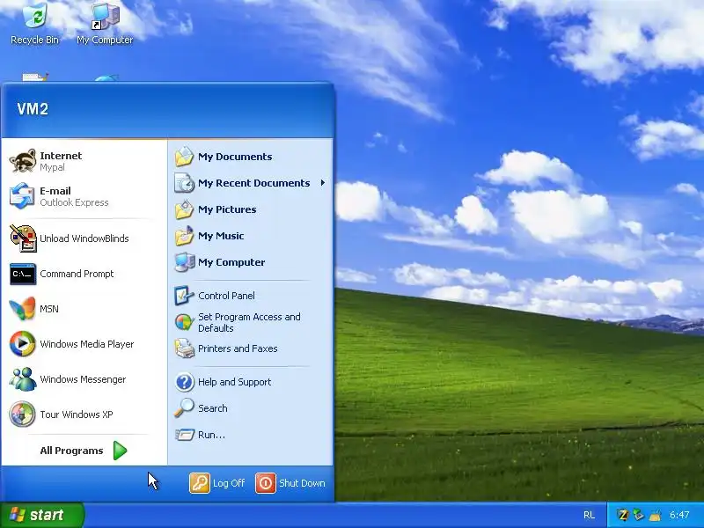The image size is (704, 528).
Task: Open My Music folder
Action: point(251,236)
